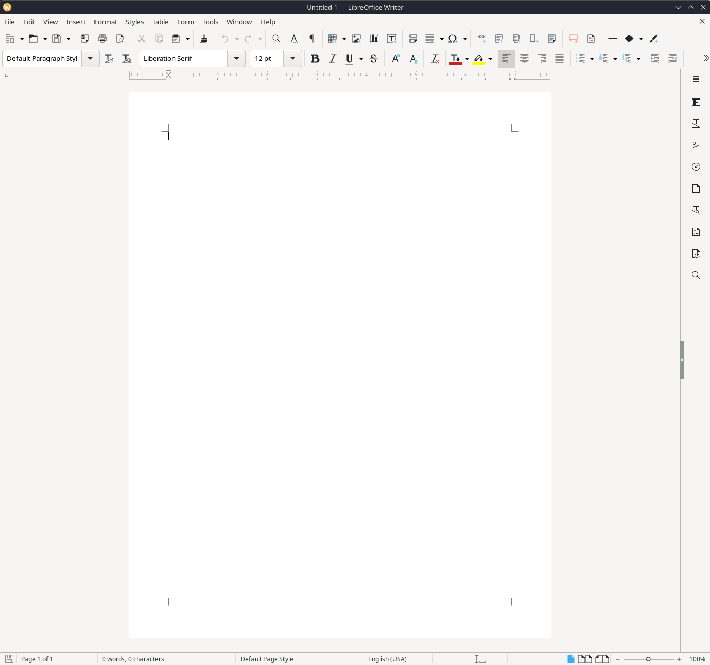Click the New document icon

(10, 39)
